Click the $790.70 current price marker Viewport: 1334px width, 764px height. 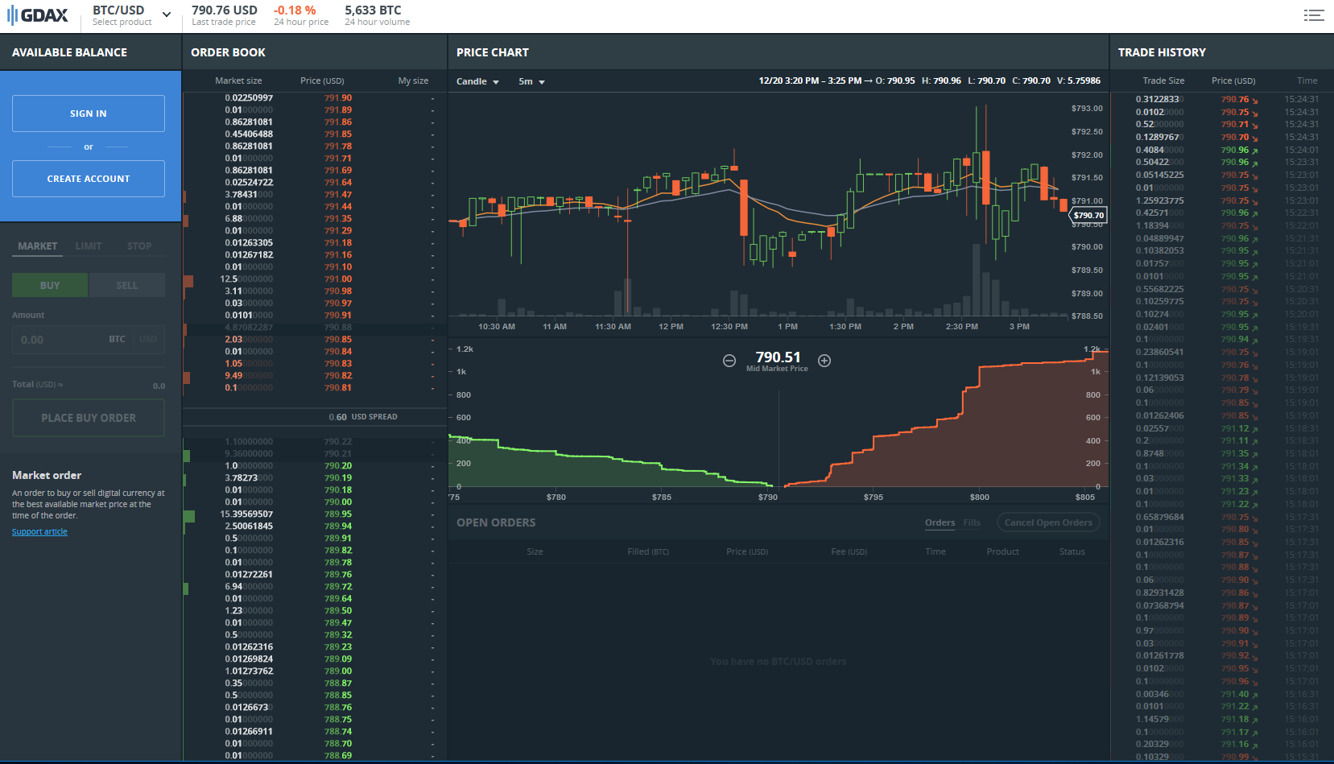[1088, 215]
